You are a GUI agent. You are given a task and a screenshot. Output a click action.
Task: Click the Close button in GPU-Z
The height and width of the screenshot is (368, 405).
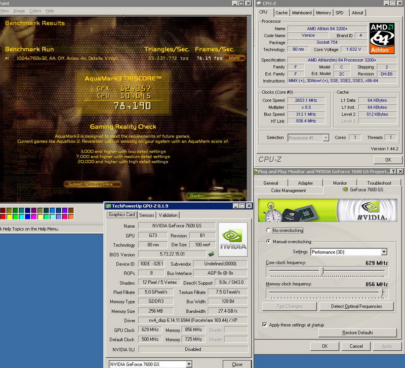tap(237, 364)
